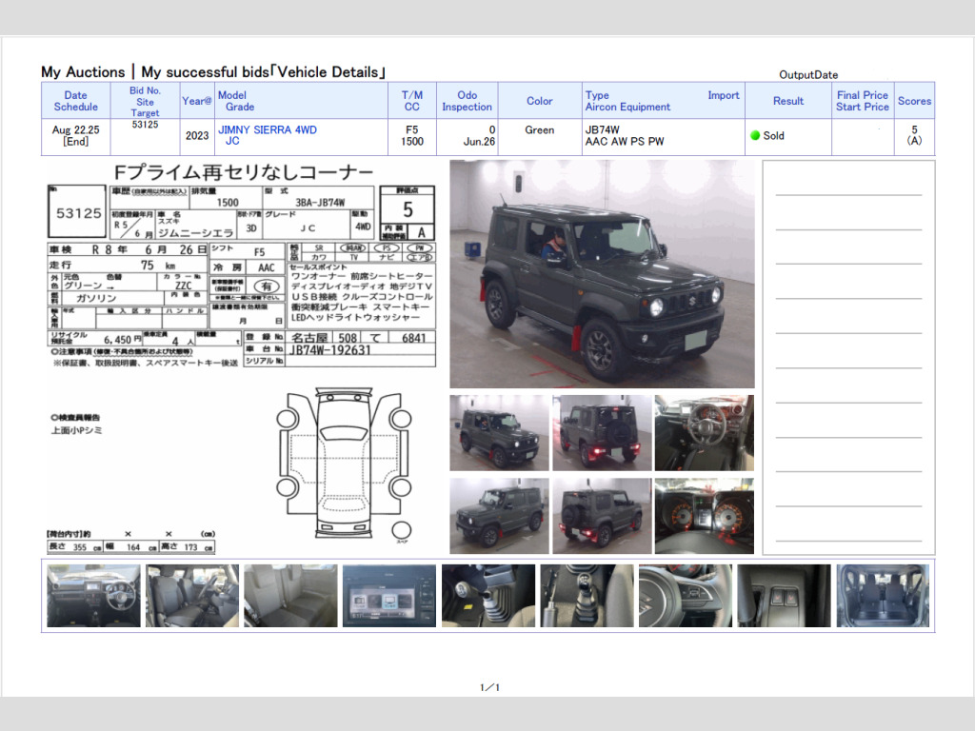Image resolution: width=975 pixels, height=731 pixels.
Task: Click the first blank line in notes panel
Action: [x=847, y=194]
